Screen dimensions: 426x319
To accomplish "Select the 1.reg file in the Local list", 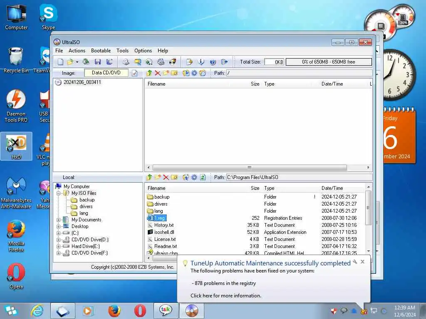I will tap(159, 218).
